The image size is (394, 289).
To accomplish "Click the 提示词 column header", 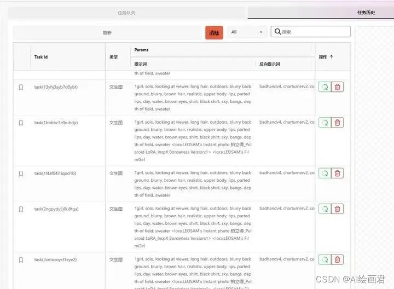I will [141, 64].
